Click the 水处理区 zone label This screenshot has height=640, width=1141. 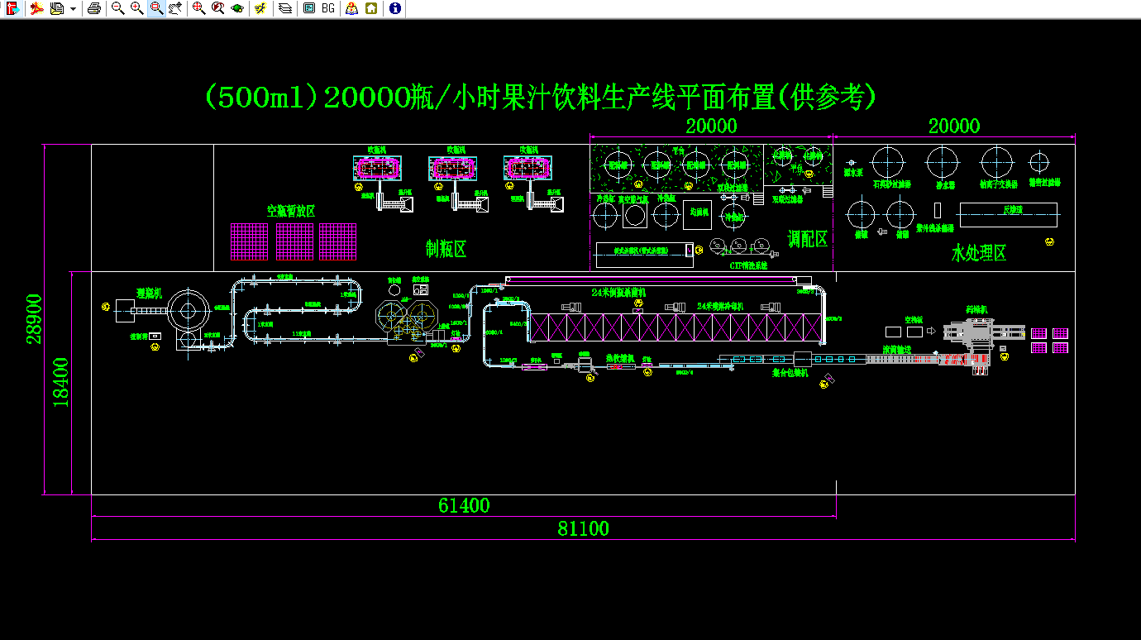979,253
